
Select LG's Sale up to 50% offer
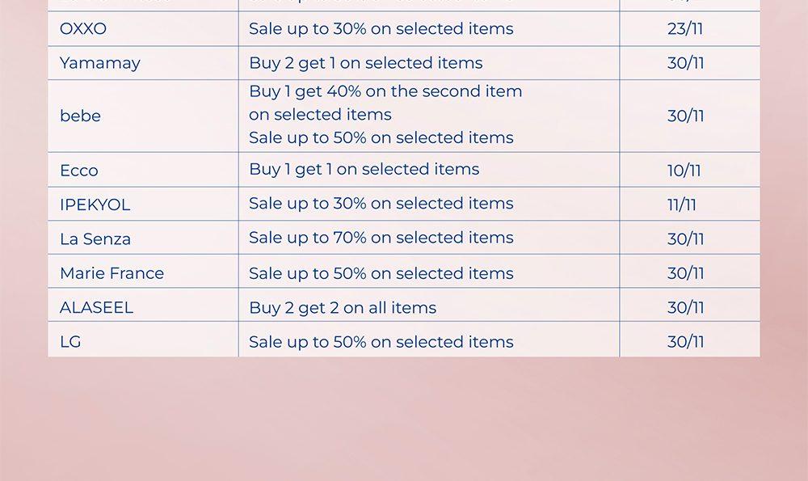click(381, 342)
